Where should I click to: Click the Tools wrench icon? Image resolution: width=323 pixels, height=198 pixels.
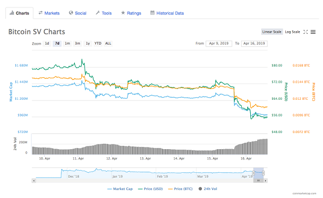pyautogui.click(x=97, y=13)
